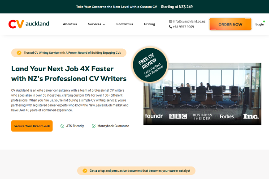Expand the Services dropdown chevron

(x=104, y=24)
